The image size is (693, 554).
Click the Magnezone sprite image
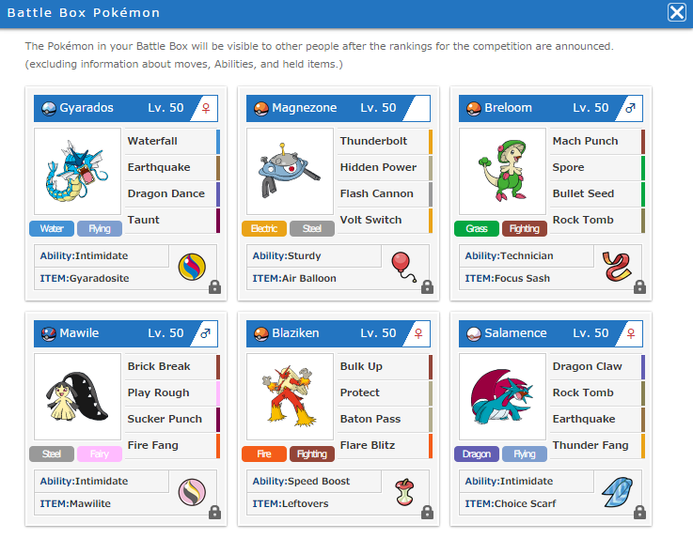point(290,171)
